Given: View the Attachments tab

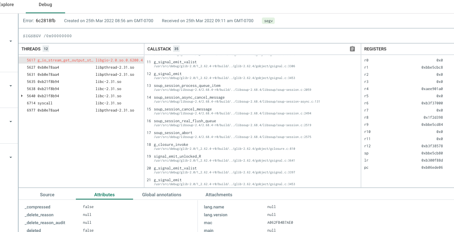Looking at the screenshot, I should (x=219, y=194).
